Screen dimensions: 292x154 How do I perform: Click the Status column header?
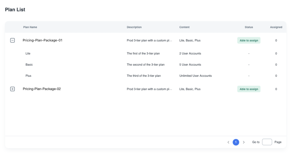(249, 27)
